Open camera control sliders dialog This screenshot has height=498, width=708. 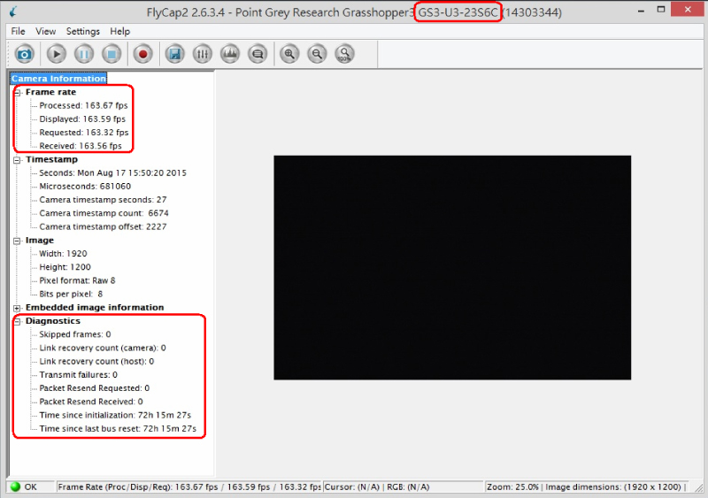(x=203, y=54)
